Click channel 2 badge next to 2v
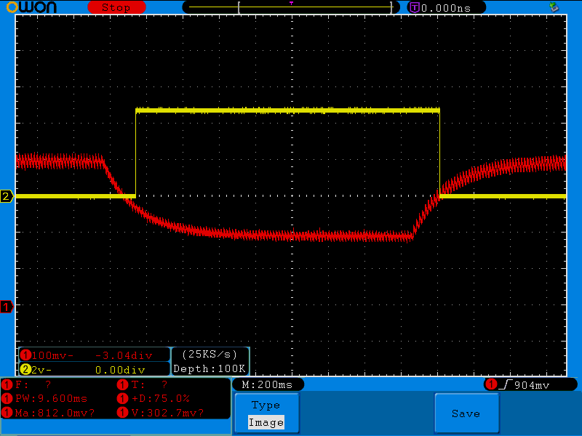582x436 pixels. click(x=25, y=369)
